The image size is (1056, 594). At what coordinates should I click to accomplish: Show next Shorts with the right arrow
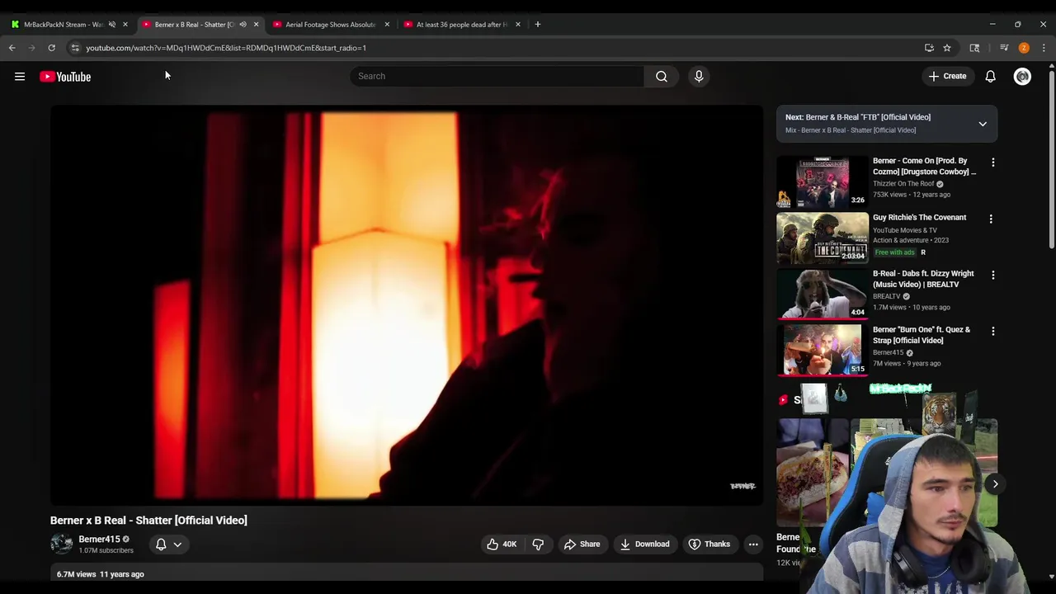point(995,484)
